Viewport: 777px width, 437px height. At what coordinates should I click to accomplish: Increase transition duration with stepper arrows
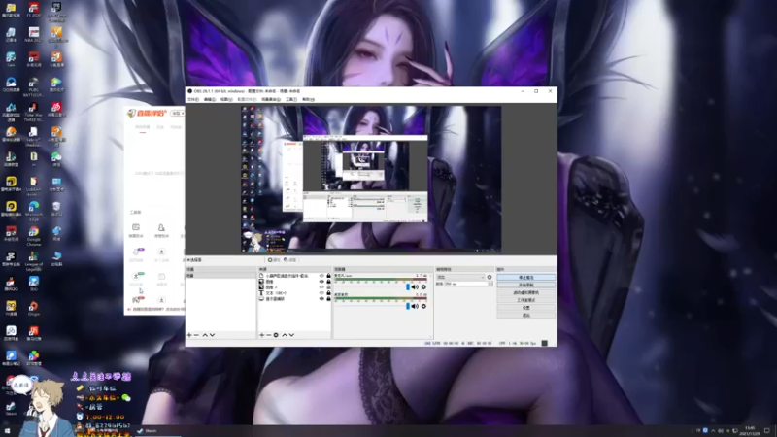tap(490, 283)
